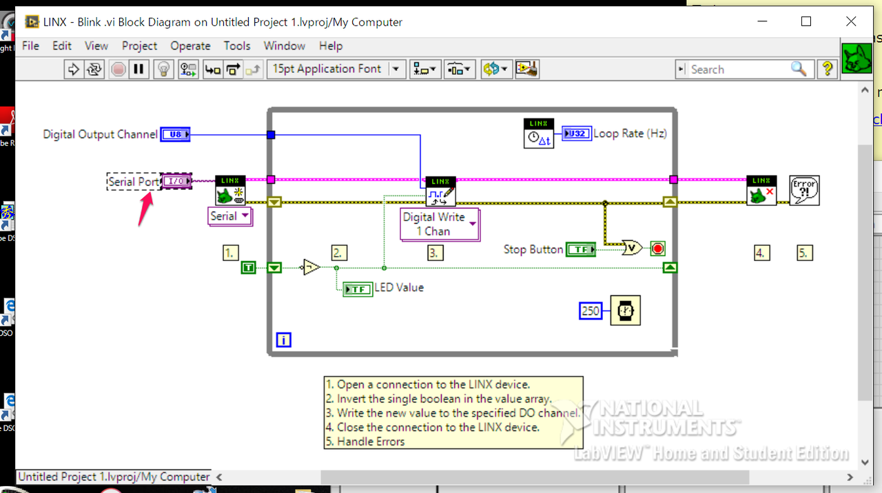Click the Clean Up Diagram icon
The width and height of the screenshot is (882, 493).
pyautogui.click(x=527, y=69)
